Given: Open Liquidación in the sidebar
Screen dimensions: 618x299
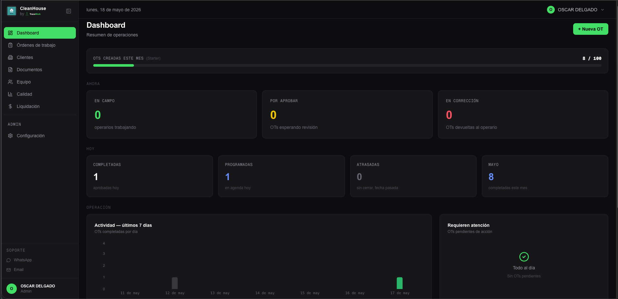Looking at the screenshot, I should pos(40,106).
